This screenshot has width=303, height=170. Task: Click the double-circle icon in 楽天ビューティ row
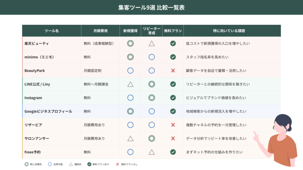[130, 43]
